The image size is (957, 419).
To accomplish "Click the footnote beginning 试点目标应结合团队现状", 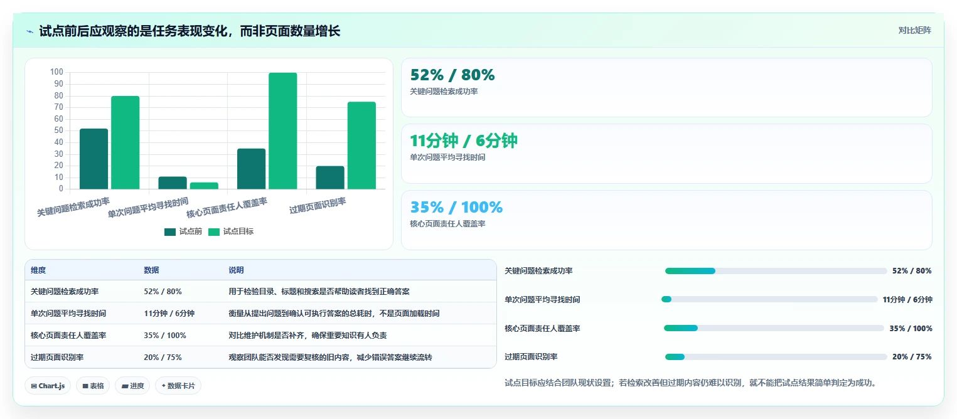I will 690,383.
